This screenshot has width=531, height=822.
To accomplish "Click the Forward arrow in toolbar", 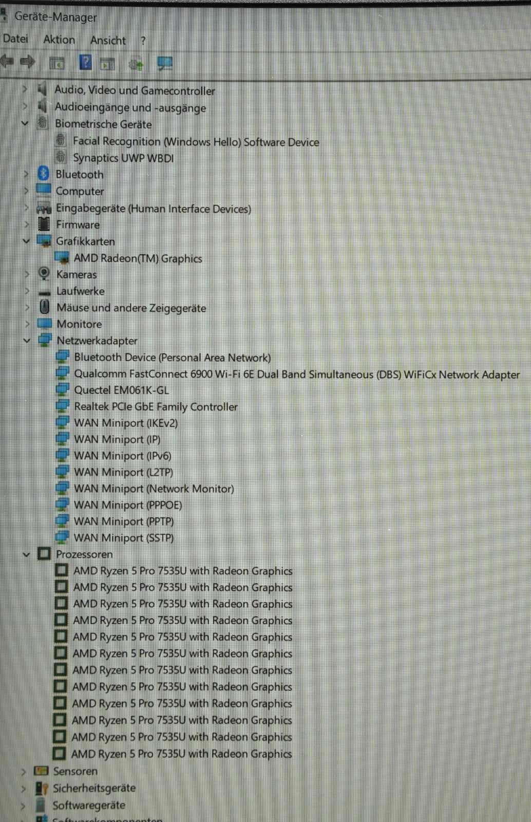I will click(x=27, y=62).
